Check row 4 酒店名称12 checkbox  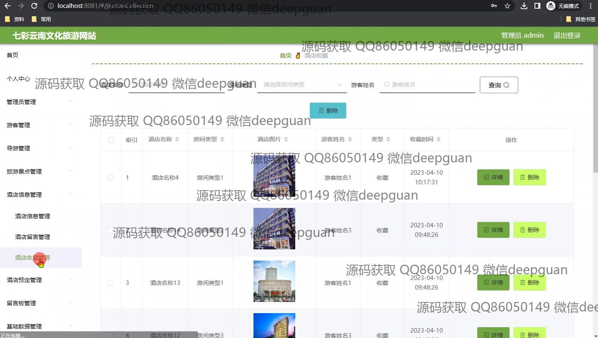tap(110, 335)
